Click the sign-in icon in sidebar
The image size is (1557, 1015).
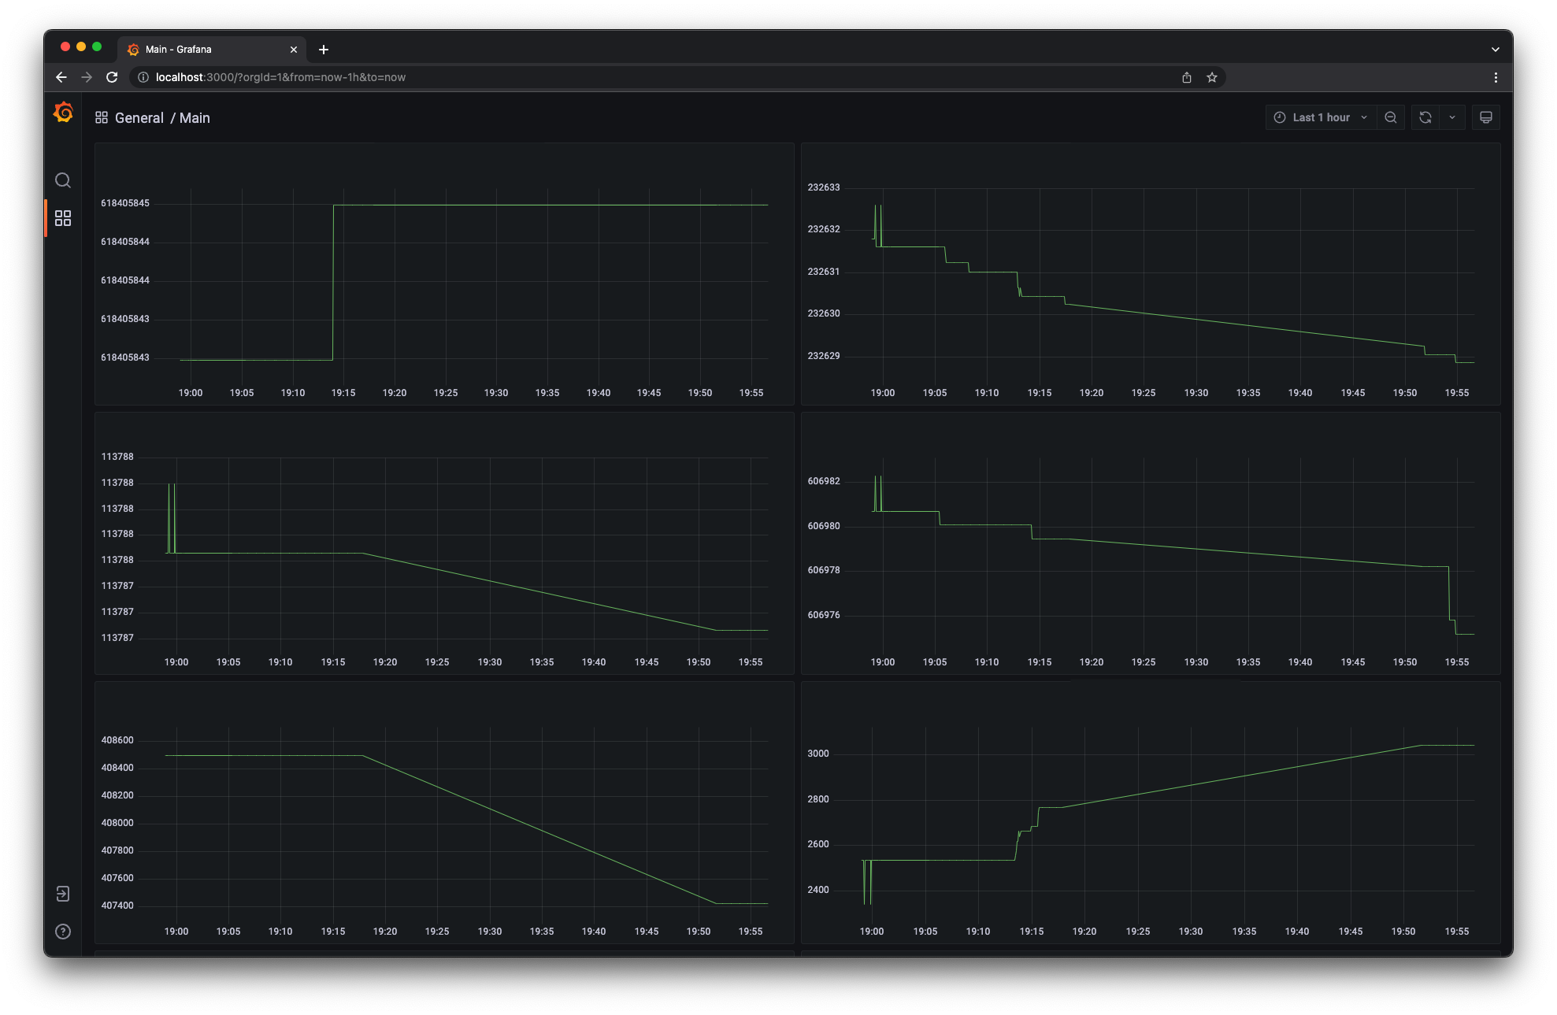[x=63, y=894]
